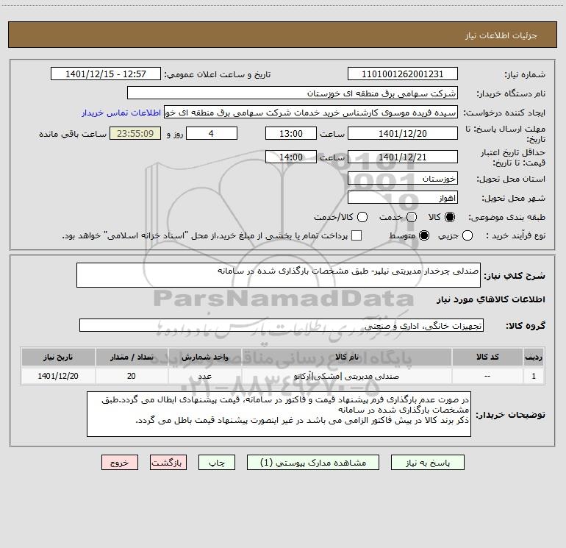Click the remaining days field showing 4

(x=212, y=134)
